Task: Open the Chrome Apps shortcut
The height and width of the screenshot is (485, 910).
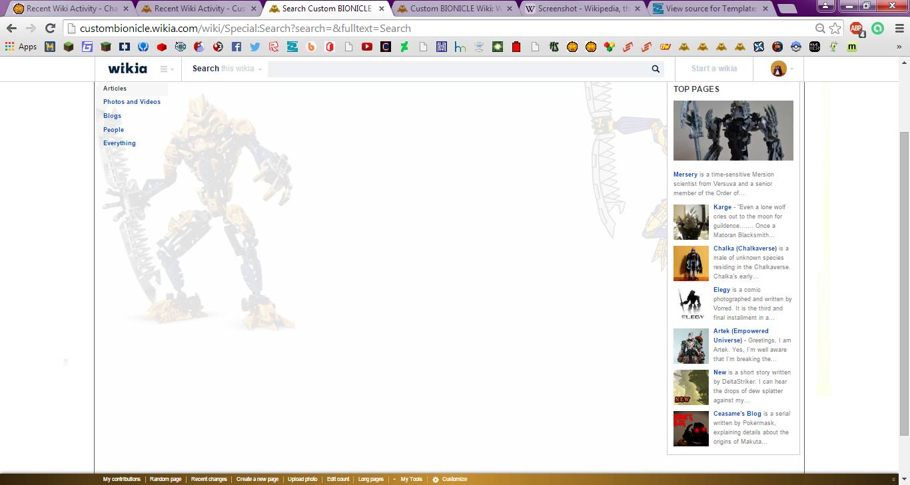Action: (21, 47)
